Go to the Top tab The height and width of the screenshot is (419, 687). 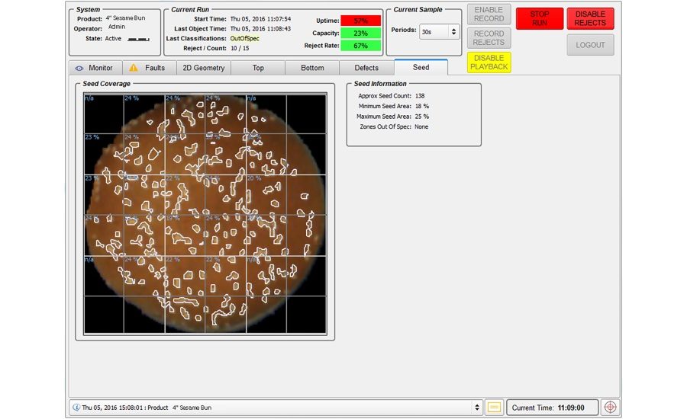point(258,68)
